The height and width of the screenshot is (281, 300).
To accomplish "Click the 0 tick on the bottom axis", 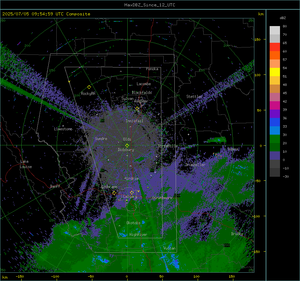I will (127, 276).
